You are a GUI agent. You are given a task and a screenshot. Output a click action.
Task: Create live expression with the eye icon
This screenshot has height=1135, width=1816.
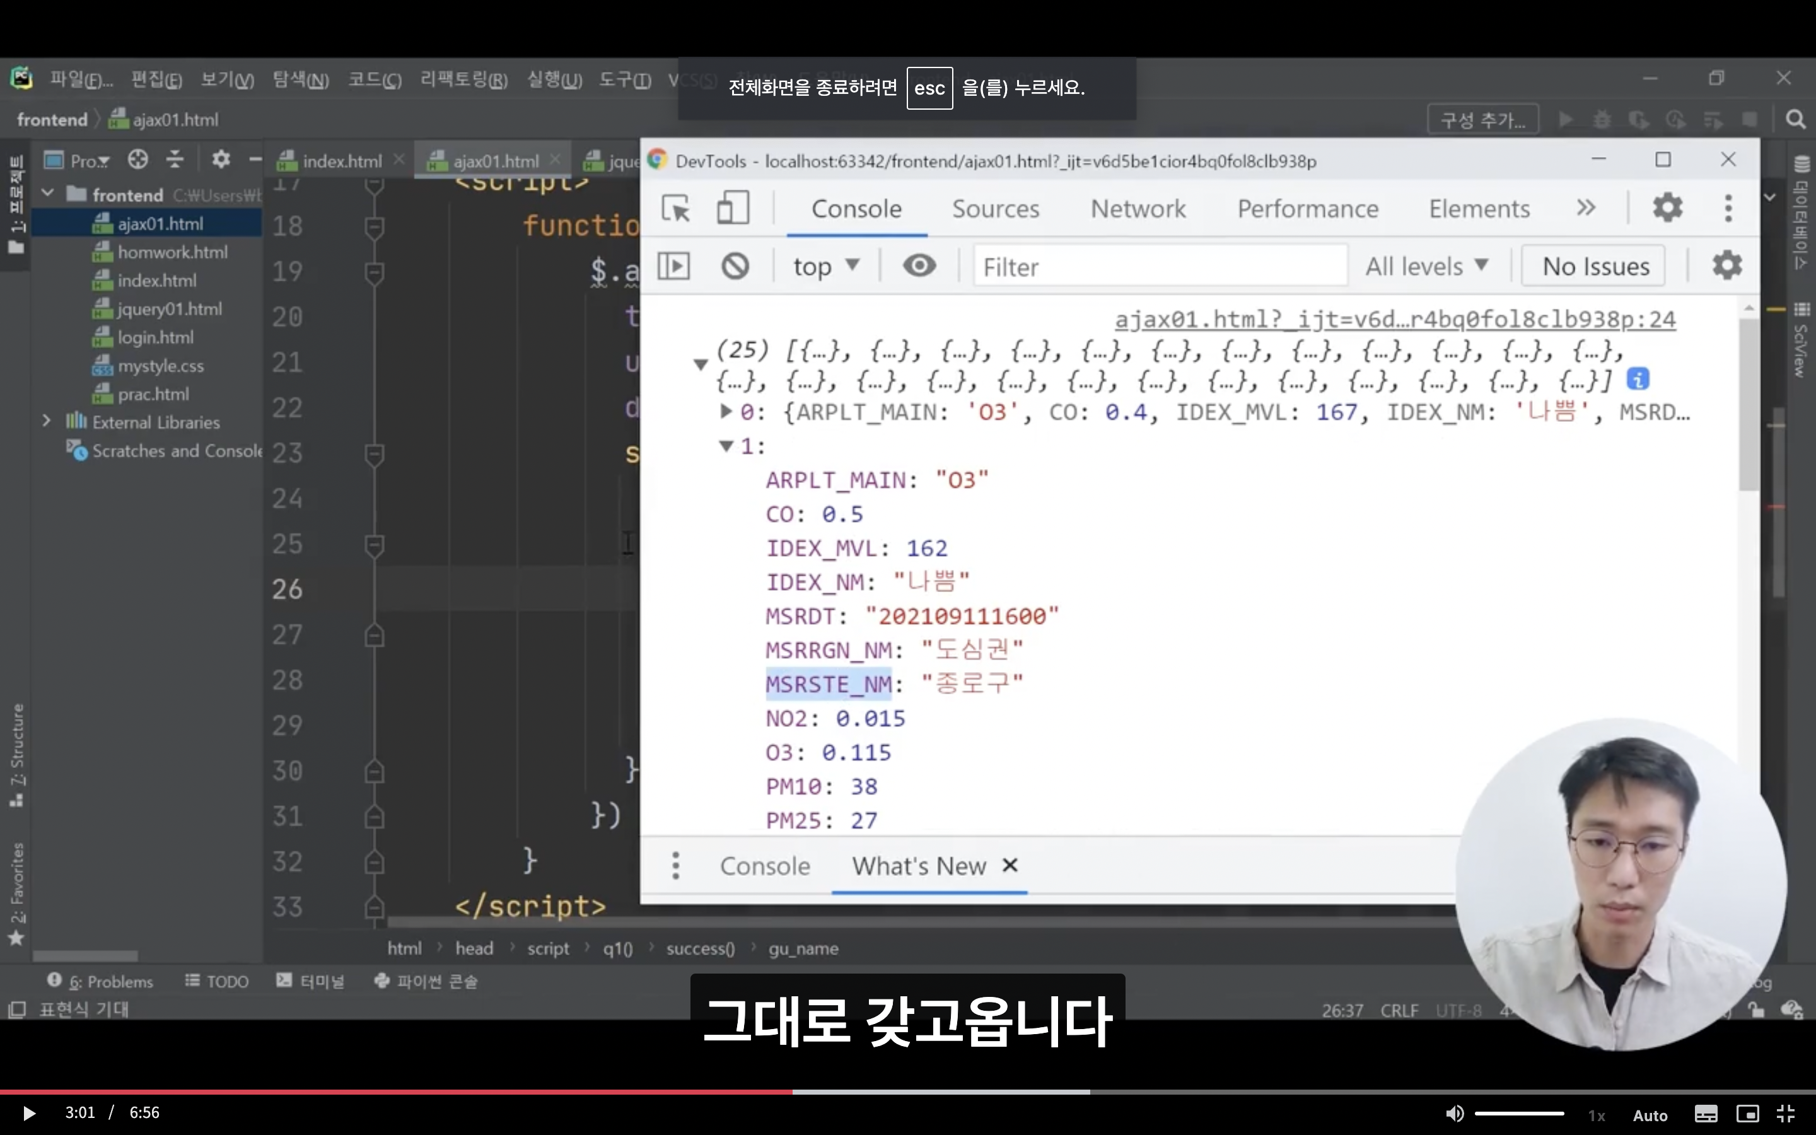(x=919, y=265)
